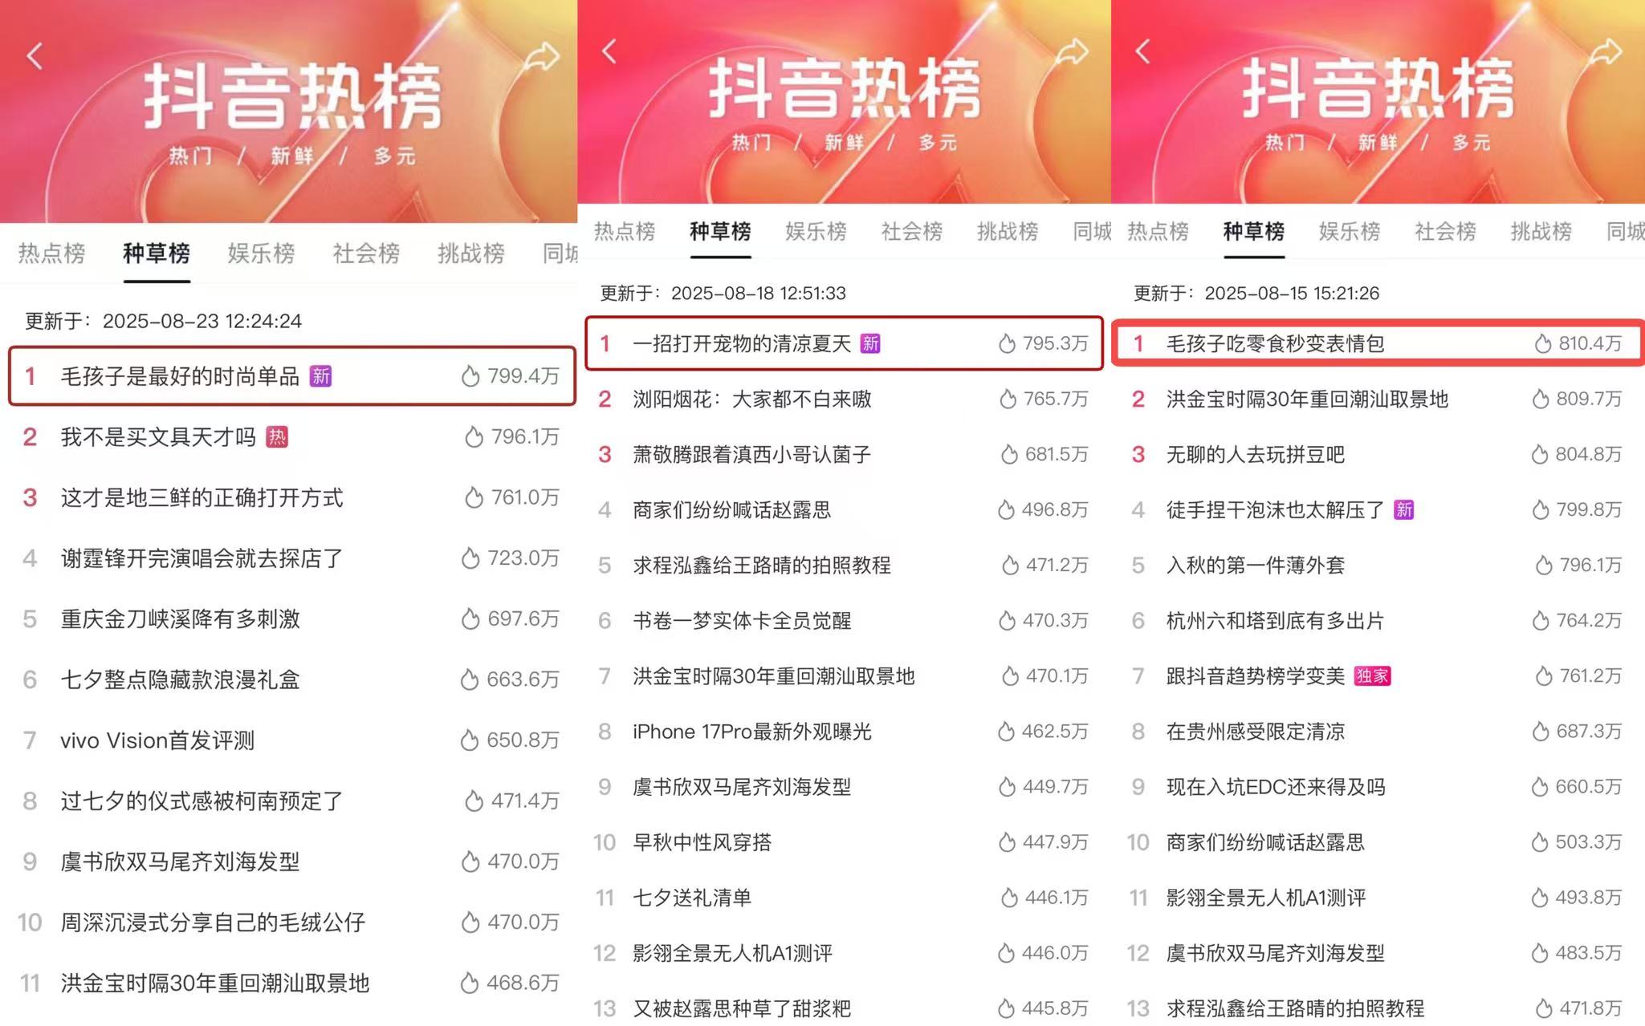This screenshot has width=1645, height=1026.
Task: Tap back arrow in middle panel
Action: pyautogui.click(x=609, y=51)
